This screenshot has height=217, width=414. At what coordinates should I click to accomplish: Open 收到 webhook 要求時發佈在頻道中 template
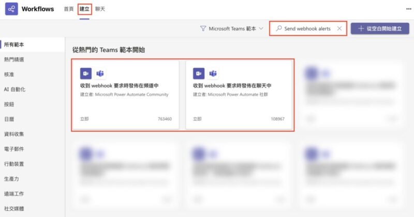tap(126, 95)
